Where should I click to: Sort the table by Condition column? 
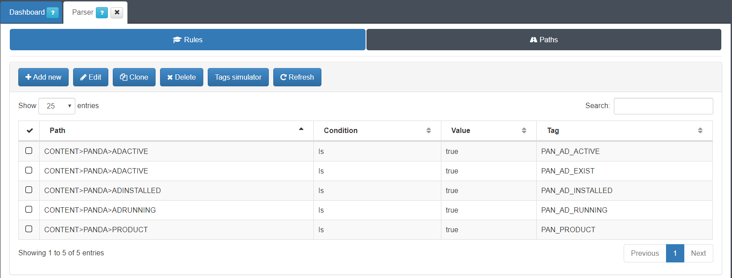coord(377,130)
